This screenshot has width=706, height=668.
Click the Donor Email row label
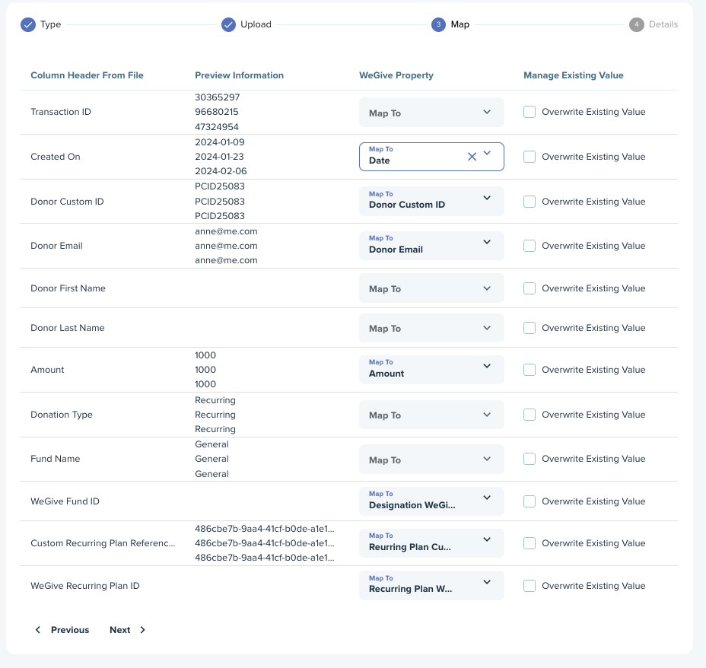(x=57, y=246)
